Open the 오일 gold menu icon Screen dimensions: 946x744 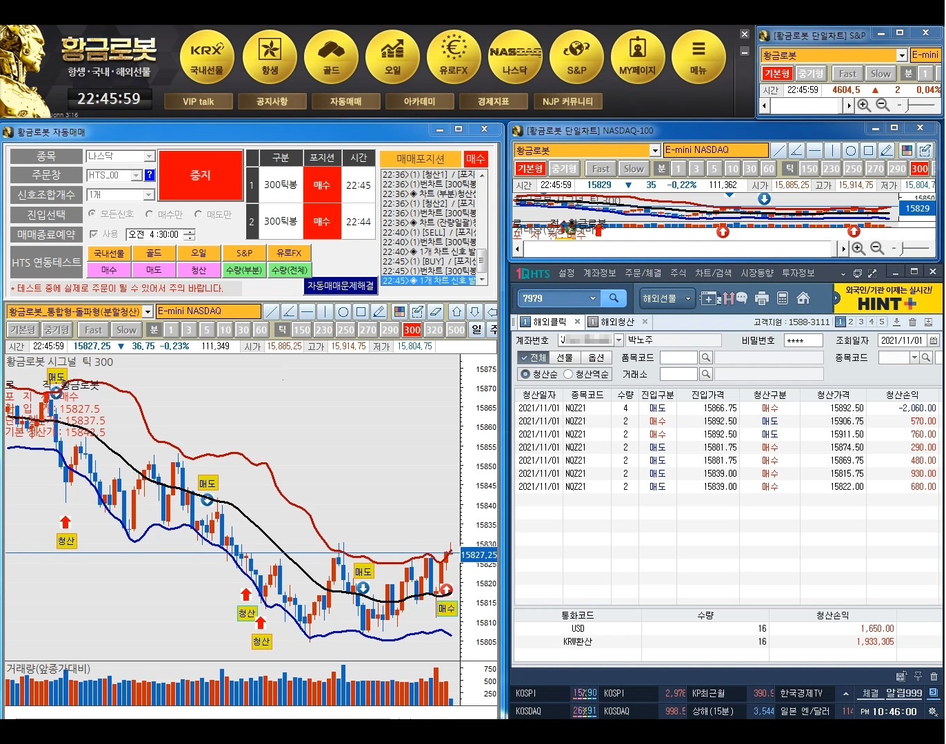click(392, 57)
